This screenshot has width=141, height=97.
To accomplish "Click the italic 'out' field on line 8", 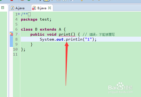I will click(x=60, y=39).
